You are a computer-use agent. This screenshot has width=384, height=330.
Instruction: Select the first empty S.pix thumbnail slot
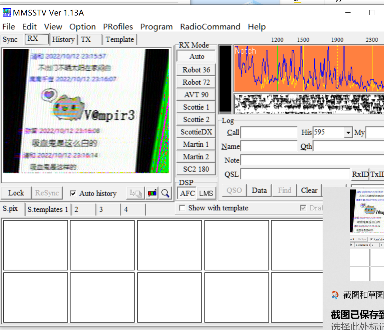coord(36,245)
